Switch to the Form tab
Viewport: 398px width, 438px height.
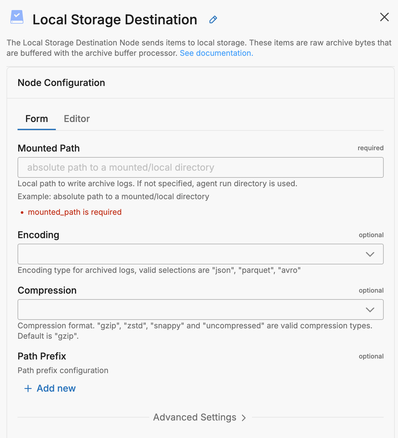pos(37,119)
